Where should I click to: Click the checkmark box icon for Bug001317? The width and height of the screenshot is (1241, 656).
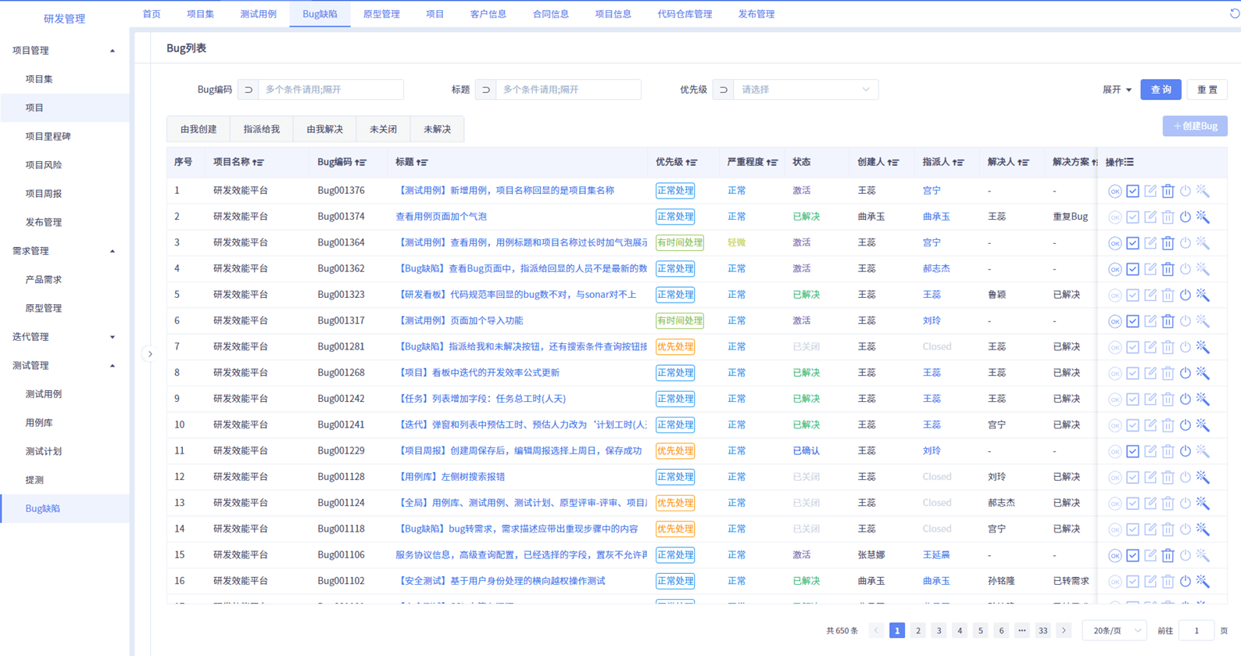pos(1132,321)
